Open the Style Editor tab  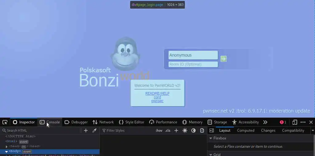pos(132,122)
